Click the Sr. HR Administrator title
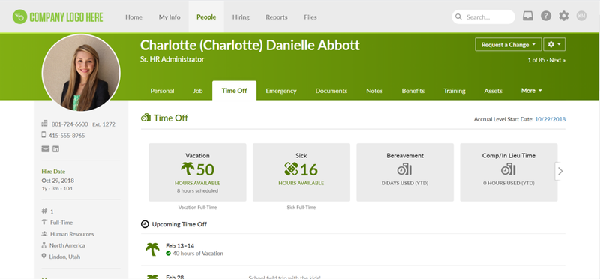 pyautogui.click(x=172, y=59)
